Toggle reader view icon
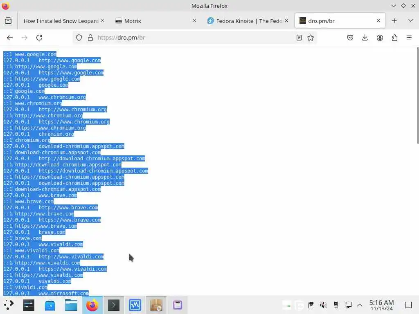Viewport: 419px width, 314px height. coord(299,38)
